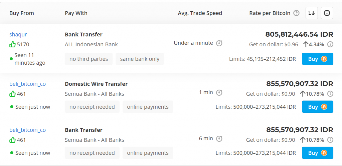Buy bitcoin from shaqur offer
Viewport: 342px width, 166px height.
point(318,59)
